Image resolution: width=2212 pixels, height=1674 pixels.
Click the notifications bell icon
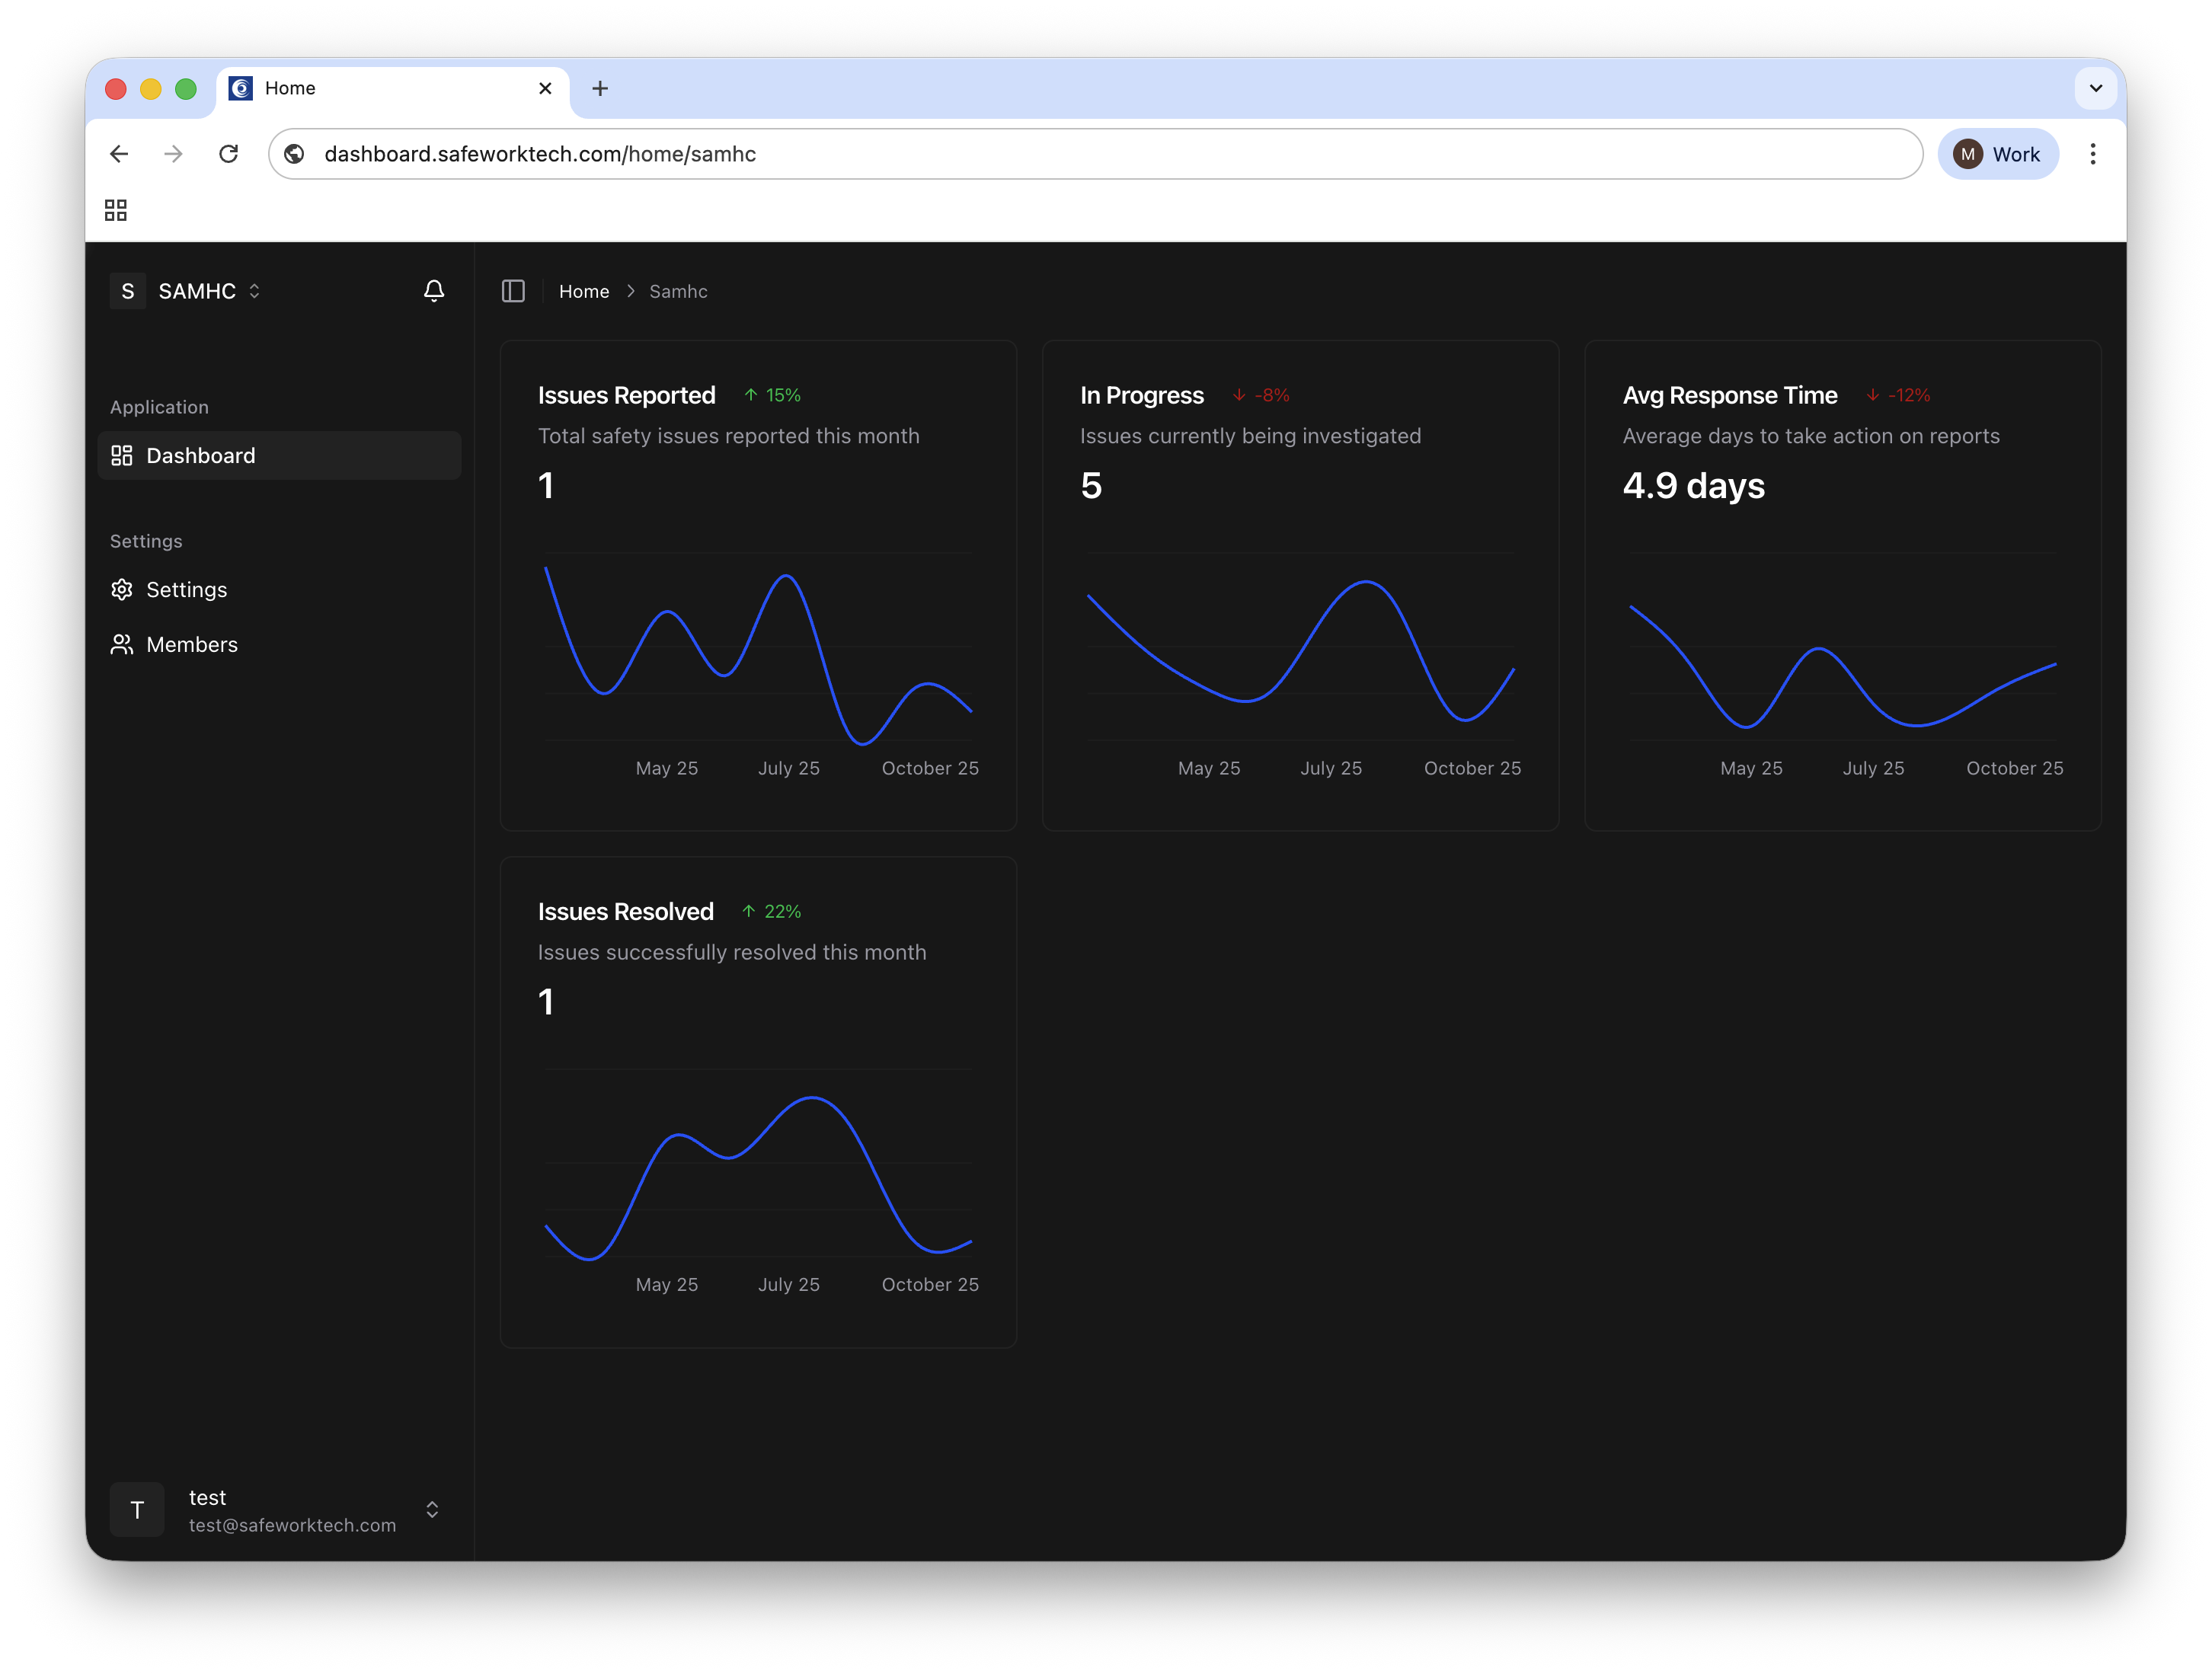[x=434, y=291]
